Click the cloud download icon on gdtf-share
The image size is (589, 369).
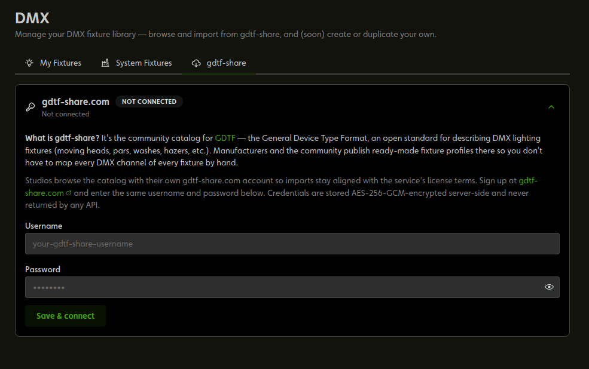[x=196, y=63]
